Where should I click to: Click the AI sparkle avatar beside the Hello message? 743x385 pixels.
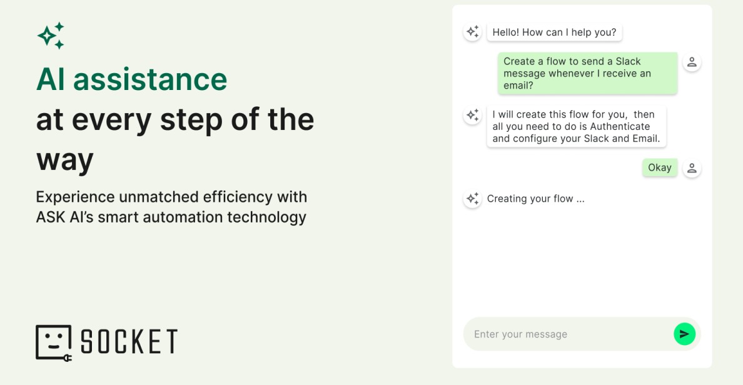coord(472,32)
